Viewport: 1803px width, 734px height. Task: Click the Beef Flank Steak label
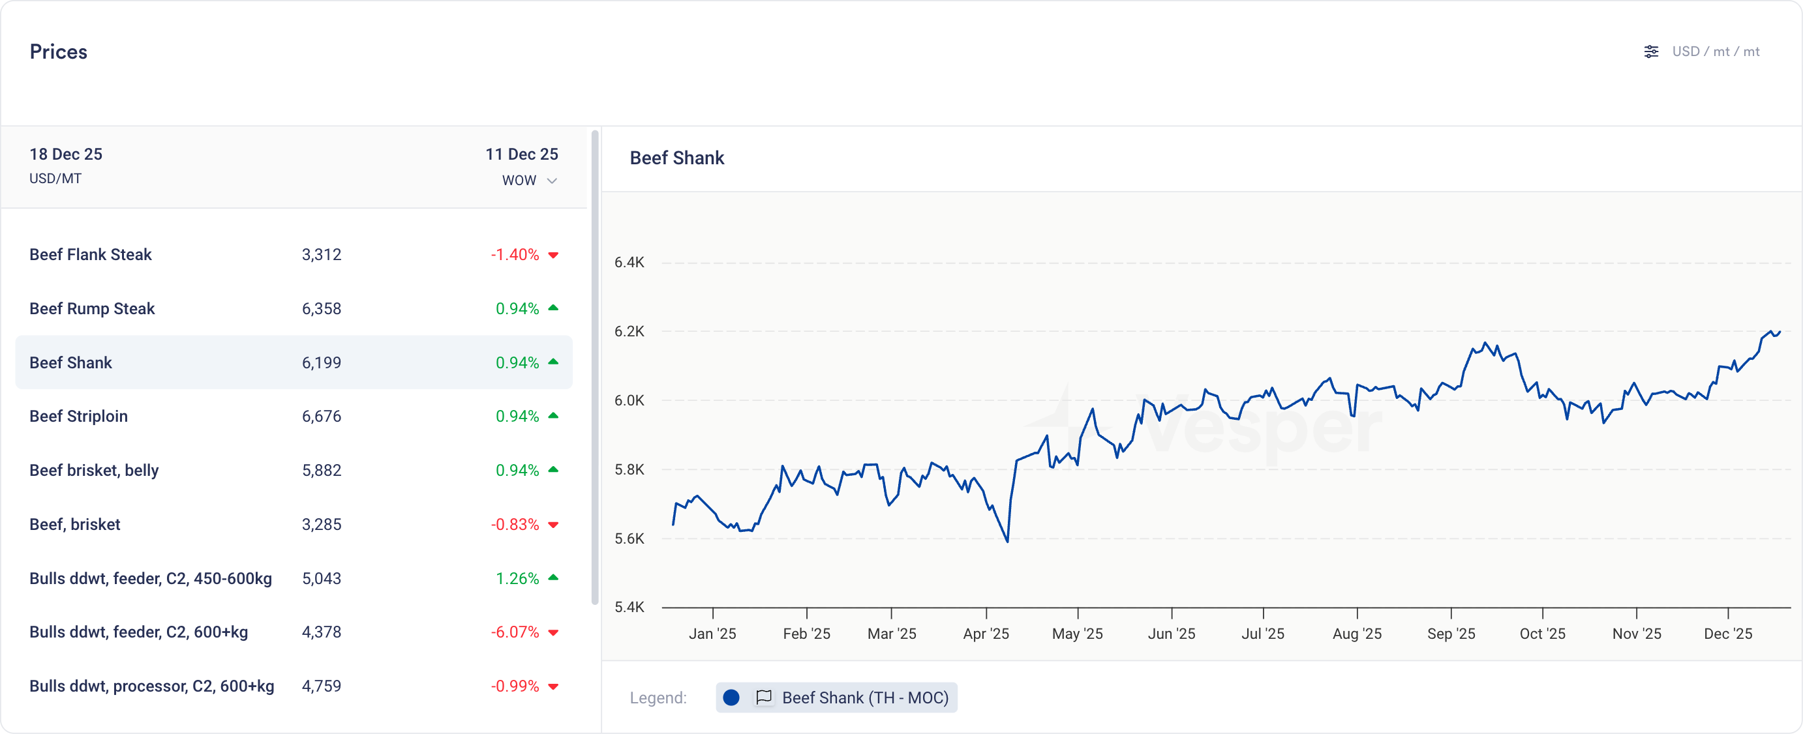click(90, 255)
